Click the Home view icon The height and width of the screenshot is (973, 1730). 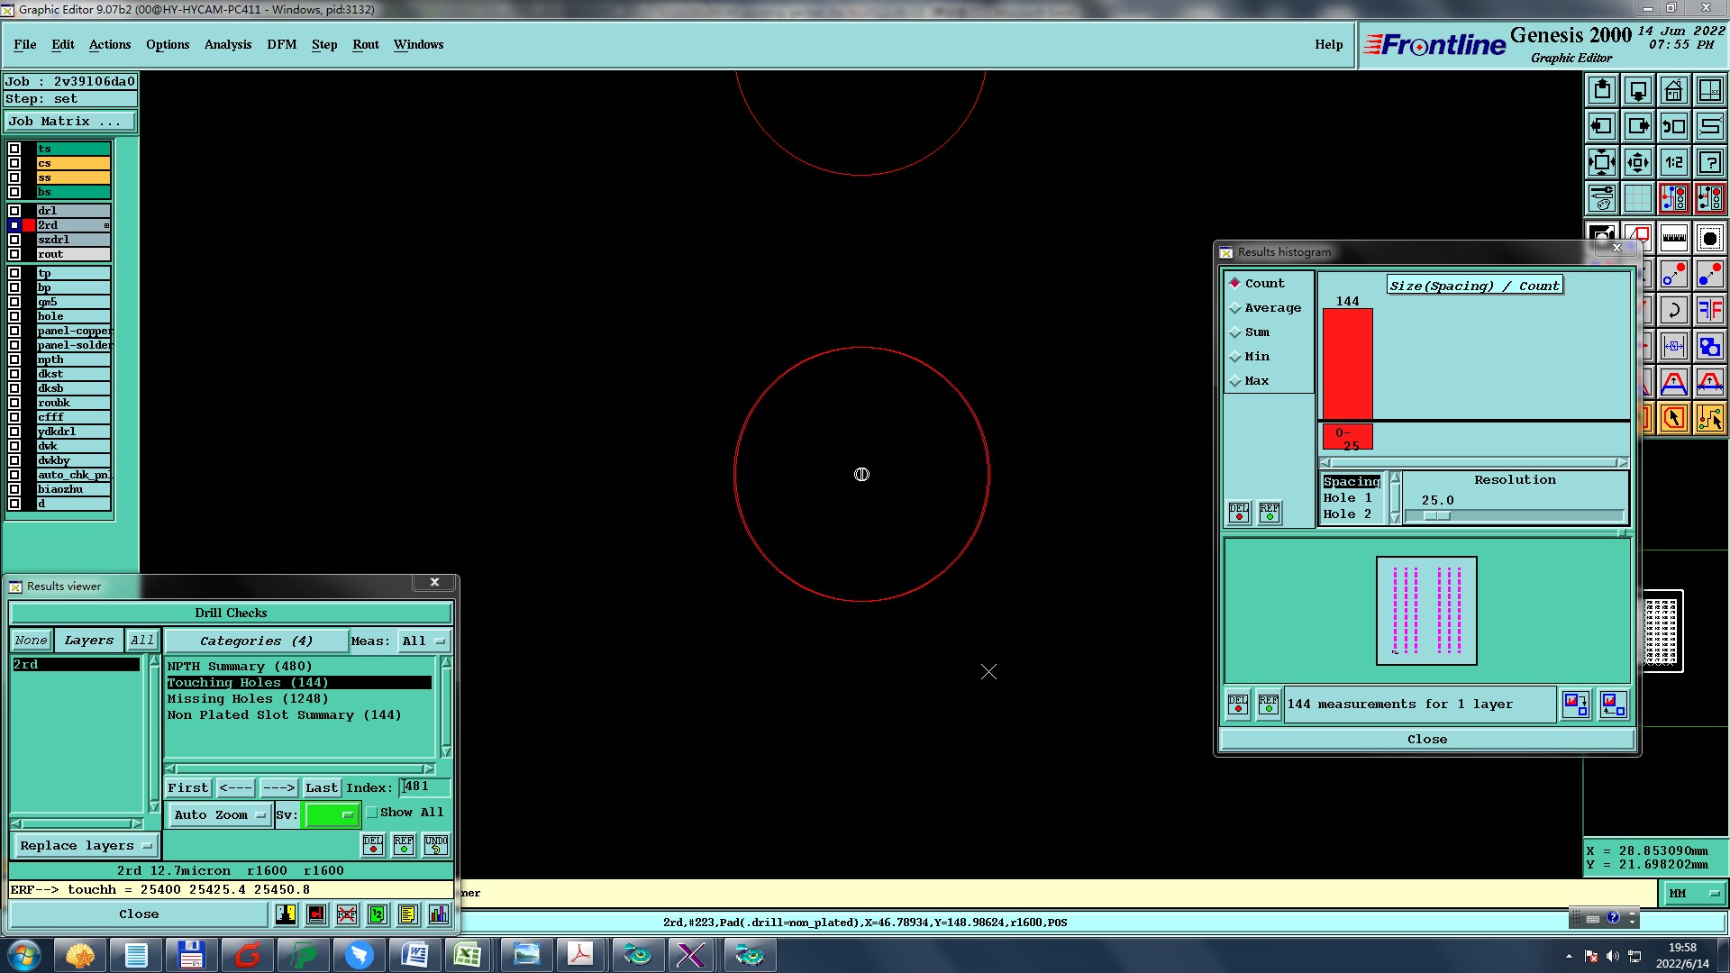[1673, 91]
